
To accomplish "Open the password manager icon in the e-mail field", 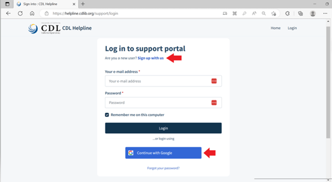I will coord(214,81).
